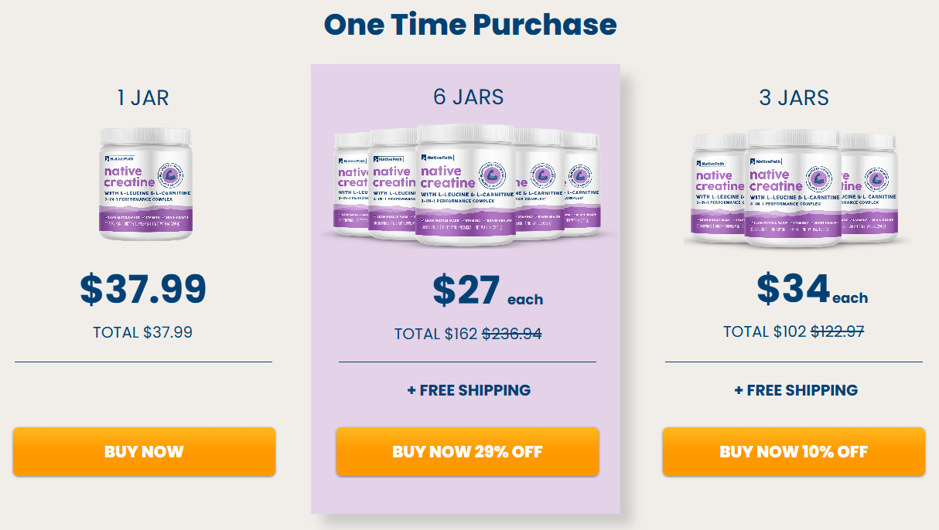Click the BUY NOW button under 1 JAR
The width and height of the screenshot is (939, 530).
coord(144,452)
